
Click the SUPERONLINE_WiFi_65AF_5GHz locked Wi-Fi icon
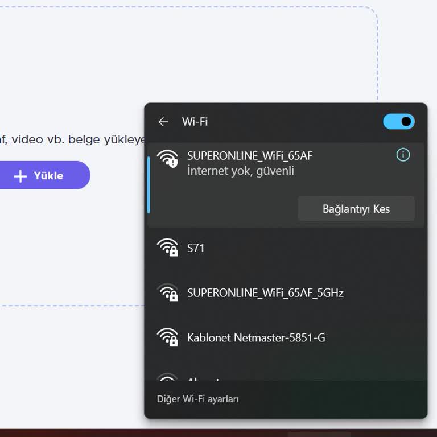pyautogui.click(x=168, y=292)
